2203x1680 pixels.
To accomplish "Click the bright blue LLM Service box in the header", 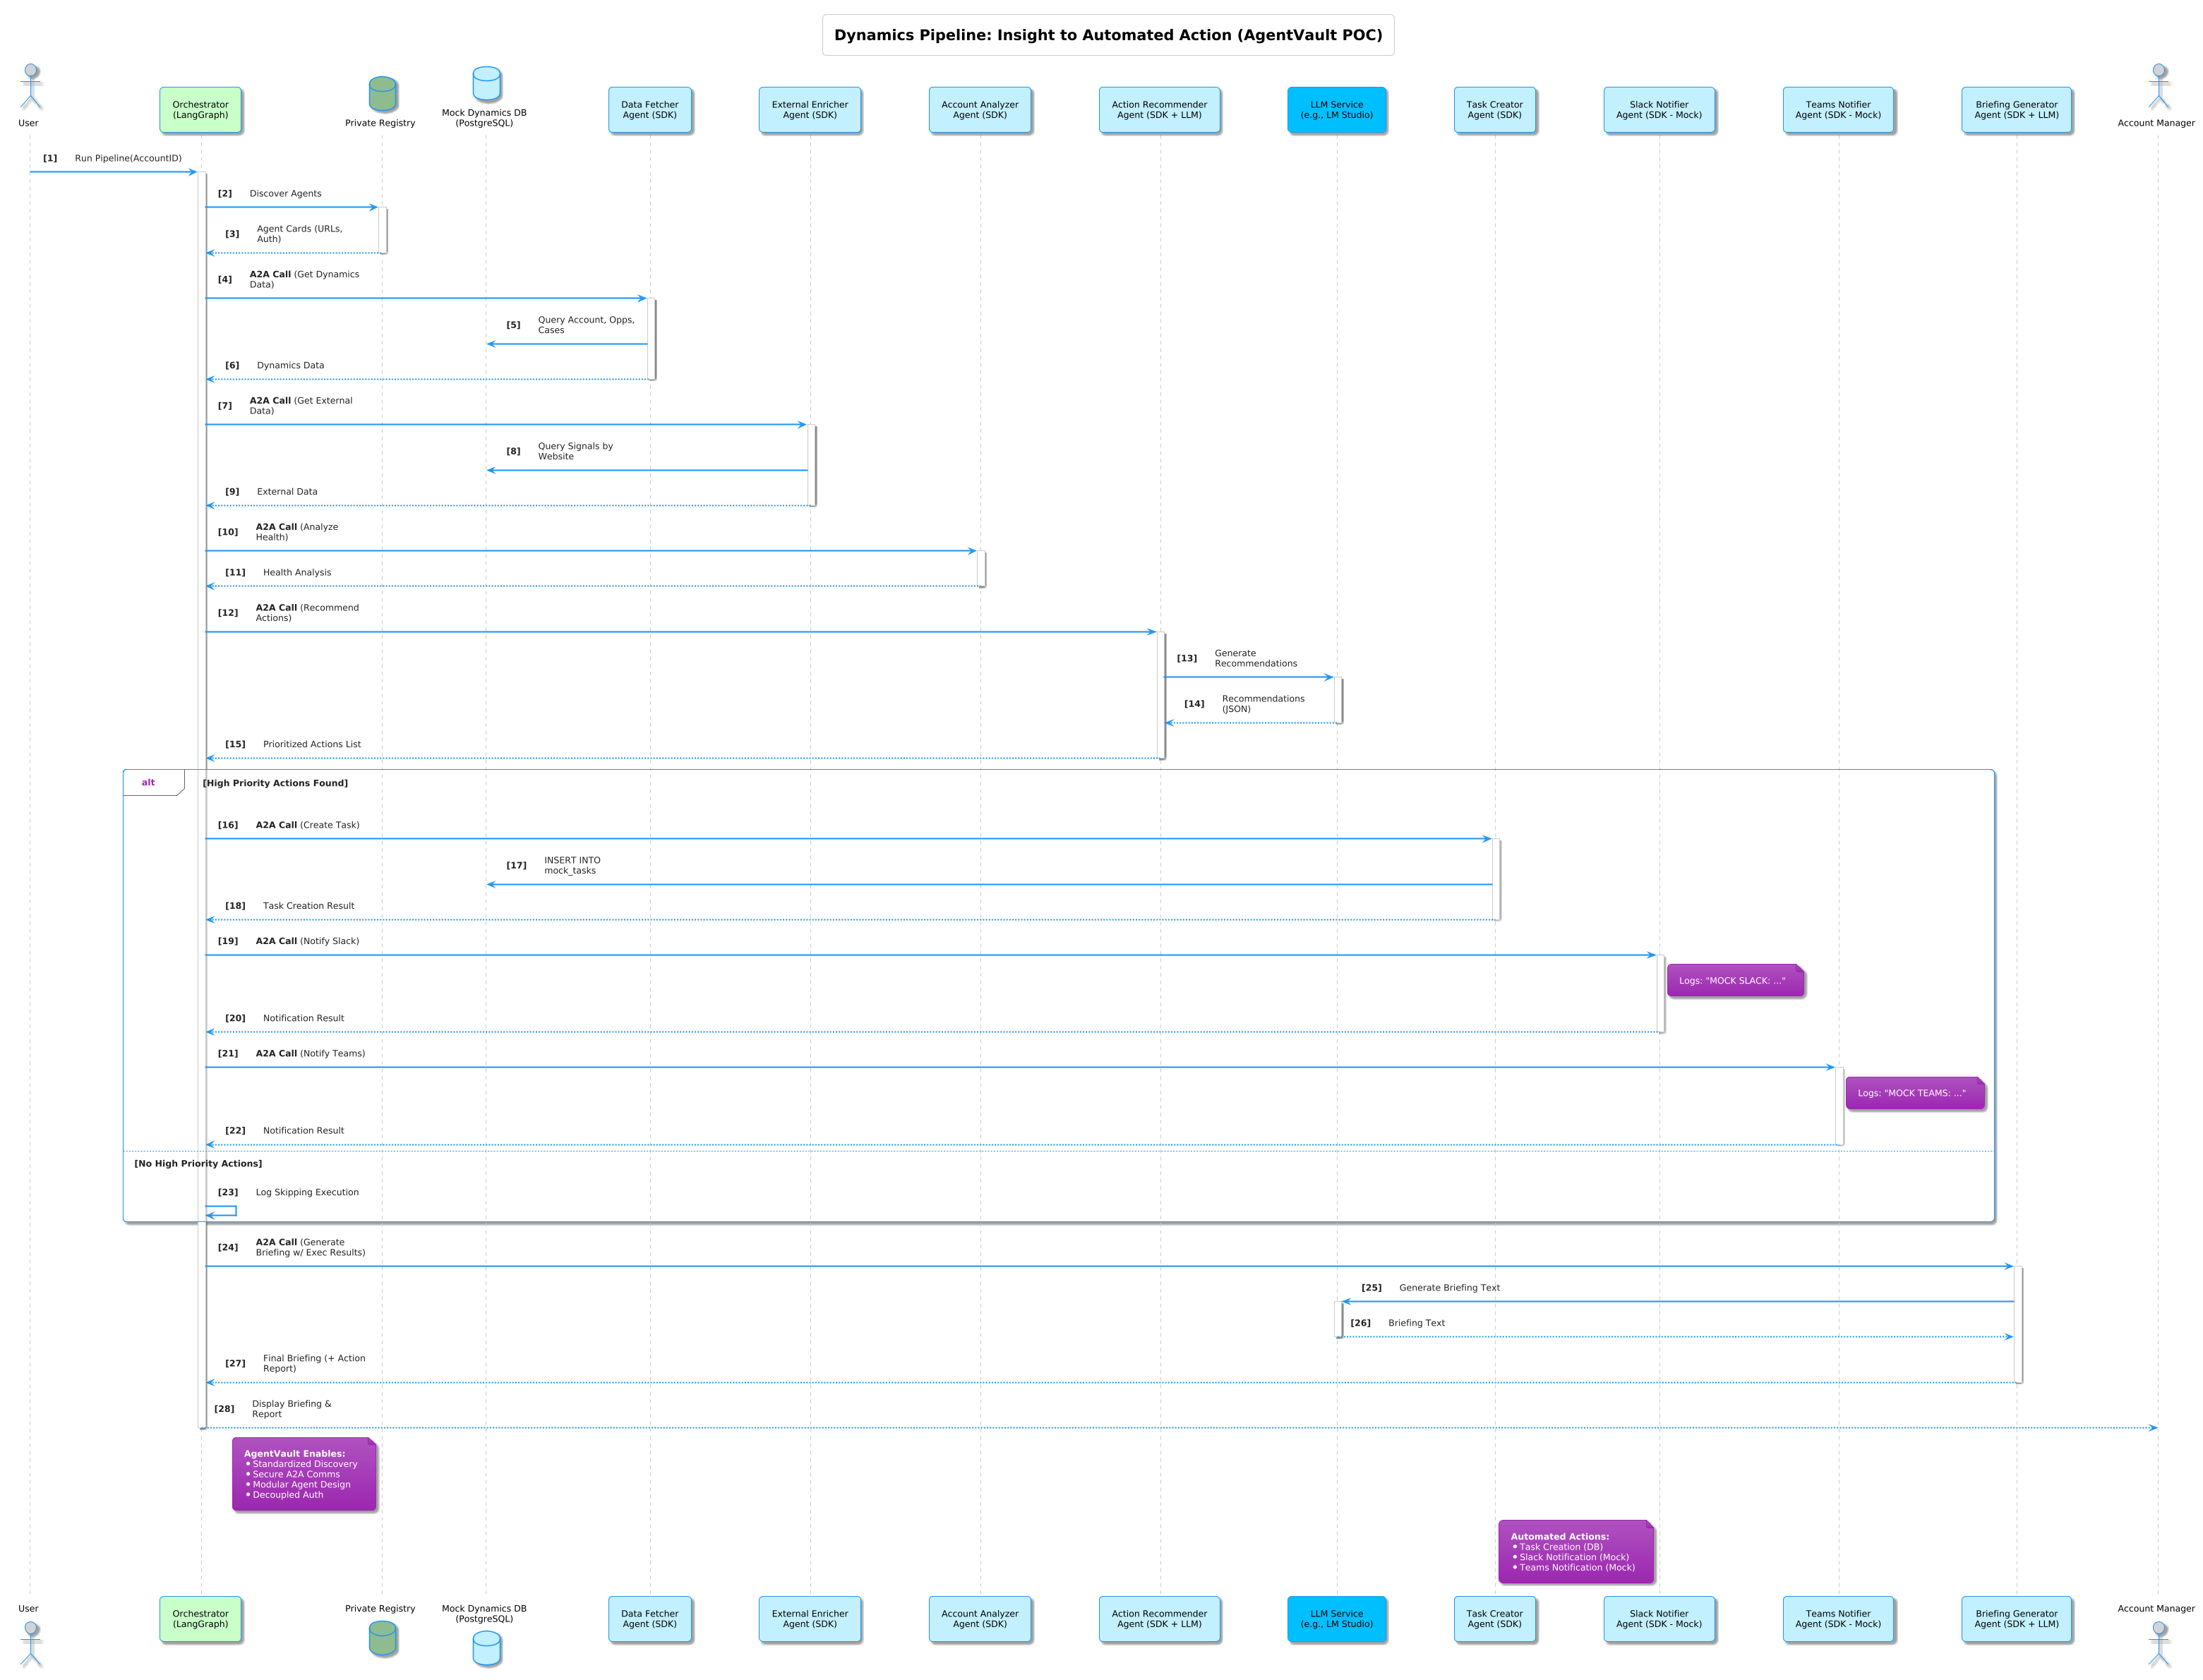I will (x=1337, y=110).
